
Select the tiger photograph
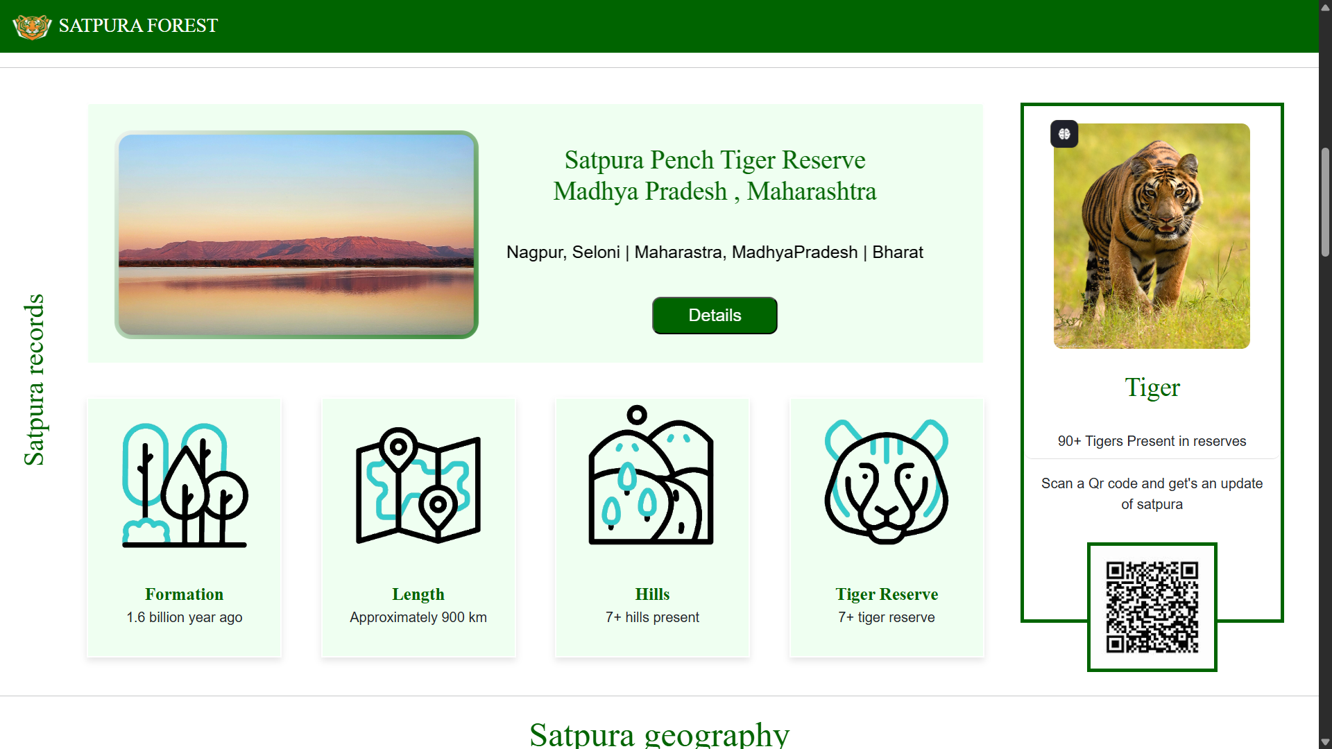[1152, 236]
